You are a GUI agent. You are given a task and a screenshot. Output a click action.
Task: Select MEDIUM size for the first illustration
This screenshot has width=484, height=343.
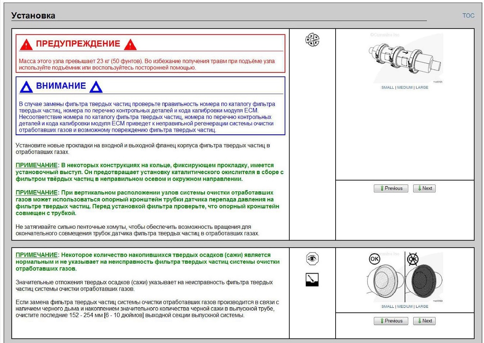click(x=405, y=88)
